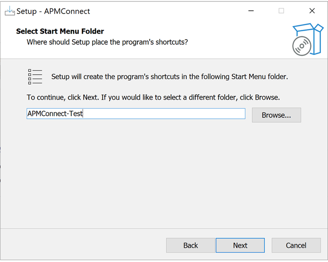Cancel the APMConnect installation

click(x=296, y=245)
